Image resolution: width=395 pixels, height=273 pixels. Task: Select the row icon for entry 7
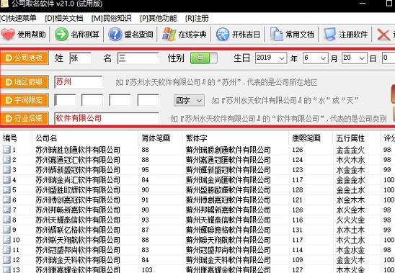point(6,210)
